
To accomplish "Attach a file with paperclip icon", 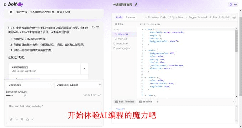I will pyautogui.click(x=11, y=119).
